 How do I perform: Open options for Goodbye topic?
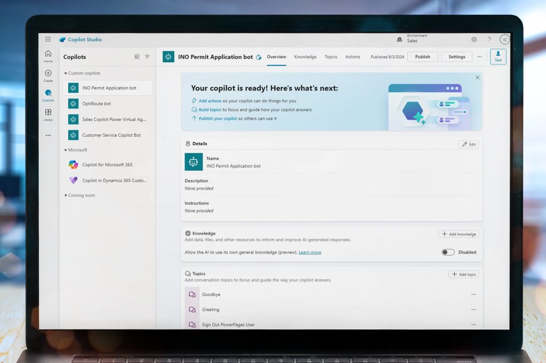coord(473,294)
